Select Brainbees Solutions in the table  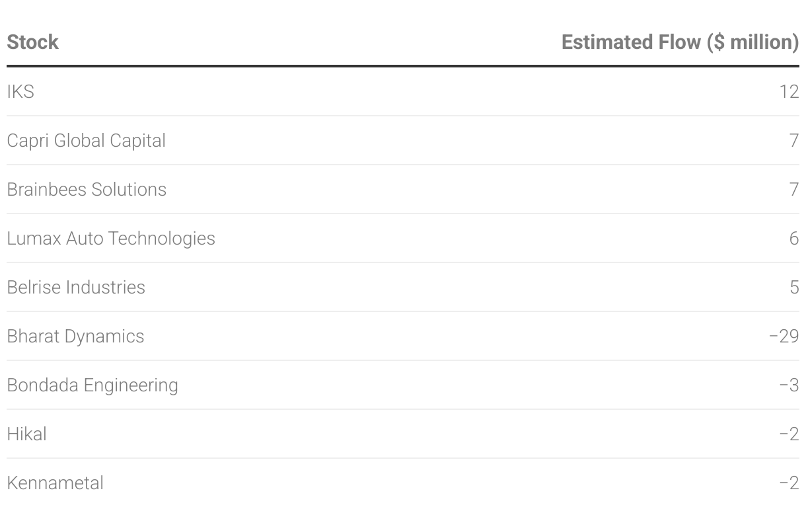pos(87,189)
